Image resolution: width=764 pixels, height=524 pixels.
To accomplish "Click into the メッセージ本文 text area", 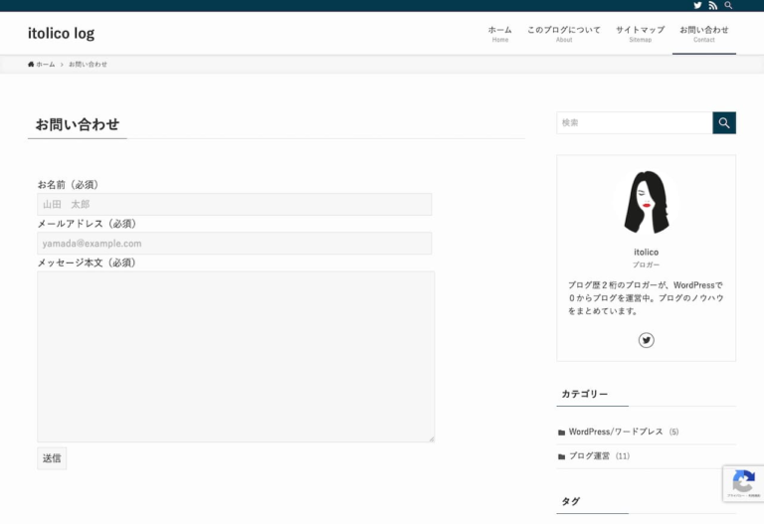I will tap(236, 356).
